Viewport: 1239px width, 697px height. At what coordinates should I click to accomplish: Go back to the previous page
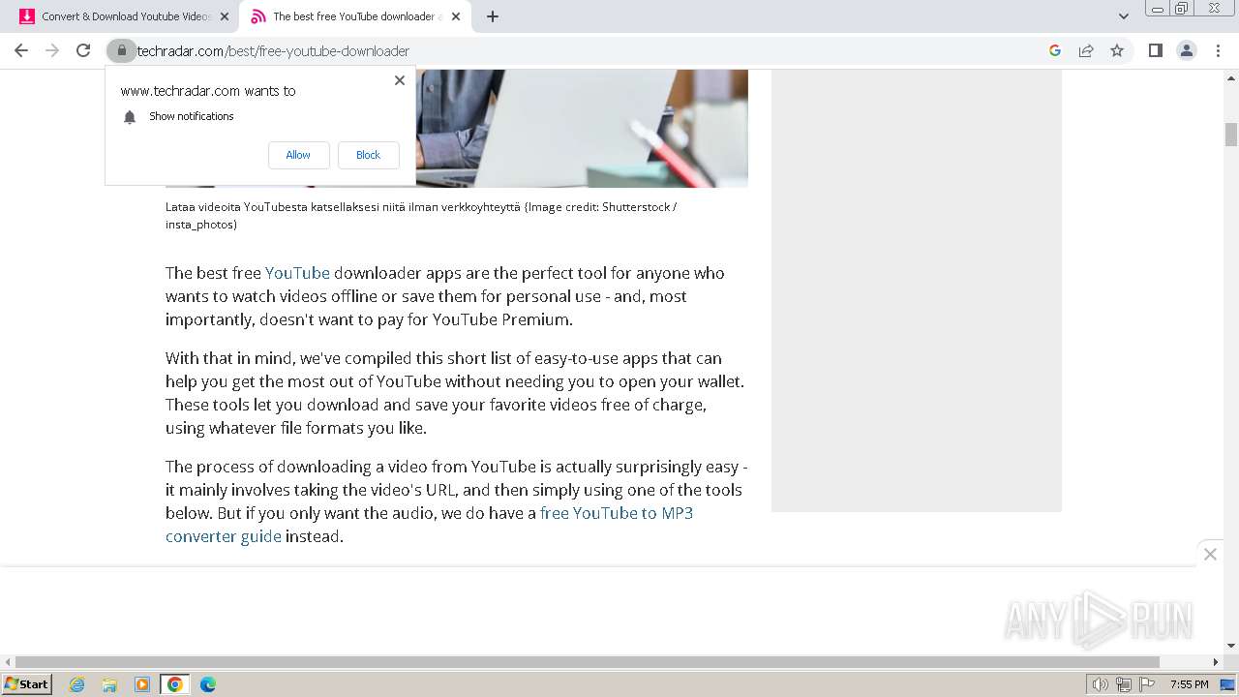(21, 50)
